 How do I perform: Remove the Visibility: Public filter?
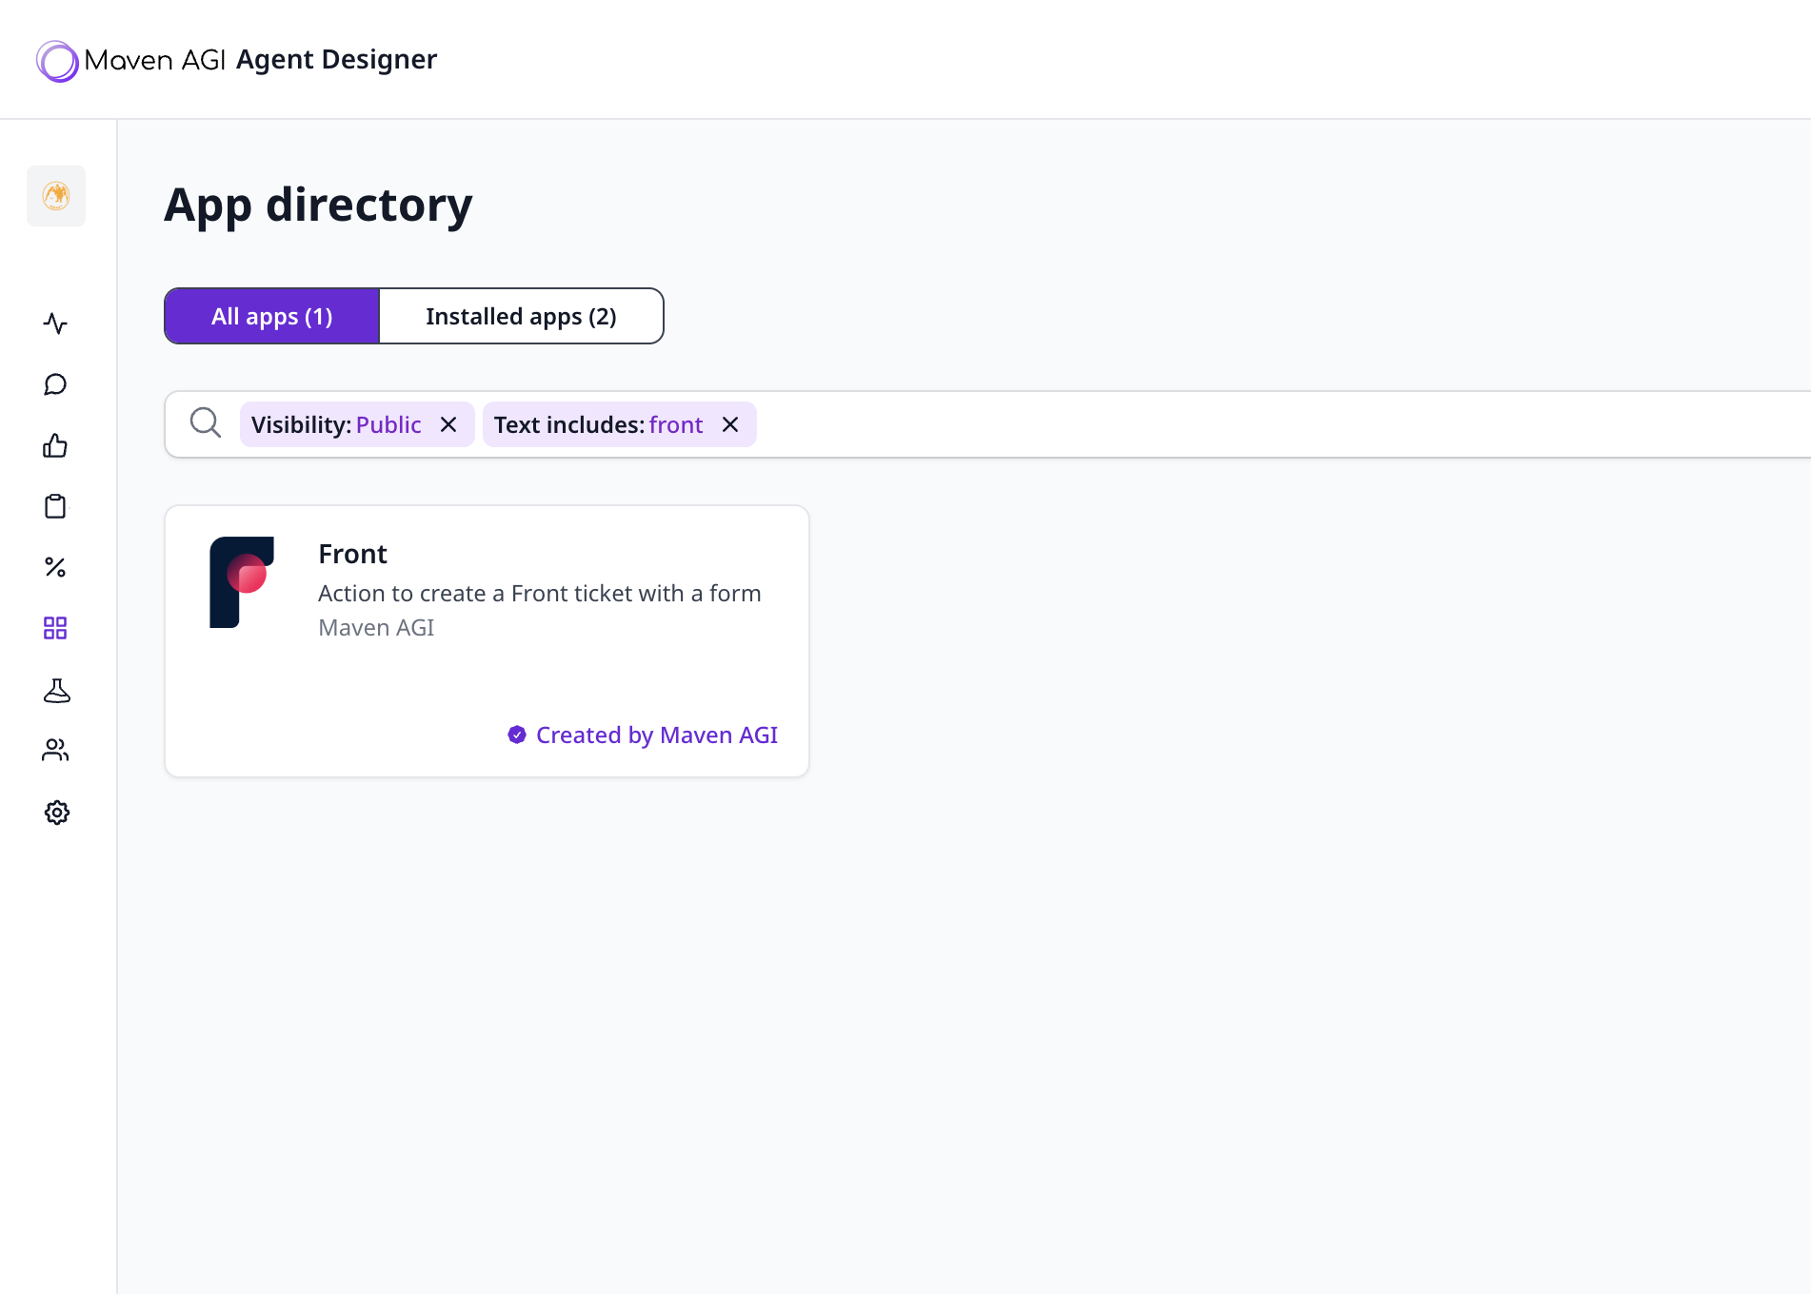point(449,424)
